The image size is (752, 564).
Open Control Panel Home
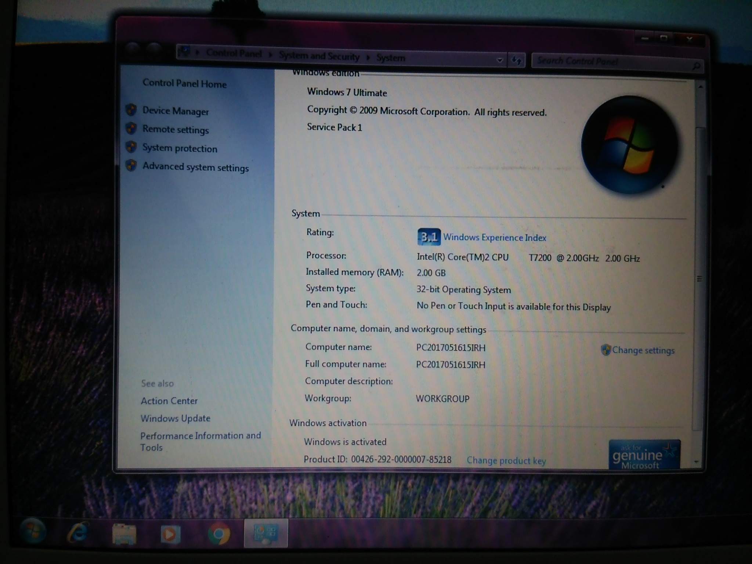[184, 84]
